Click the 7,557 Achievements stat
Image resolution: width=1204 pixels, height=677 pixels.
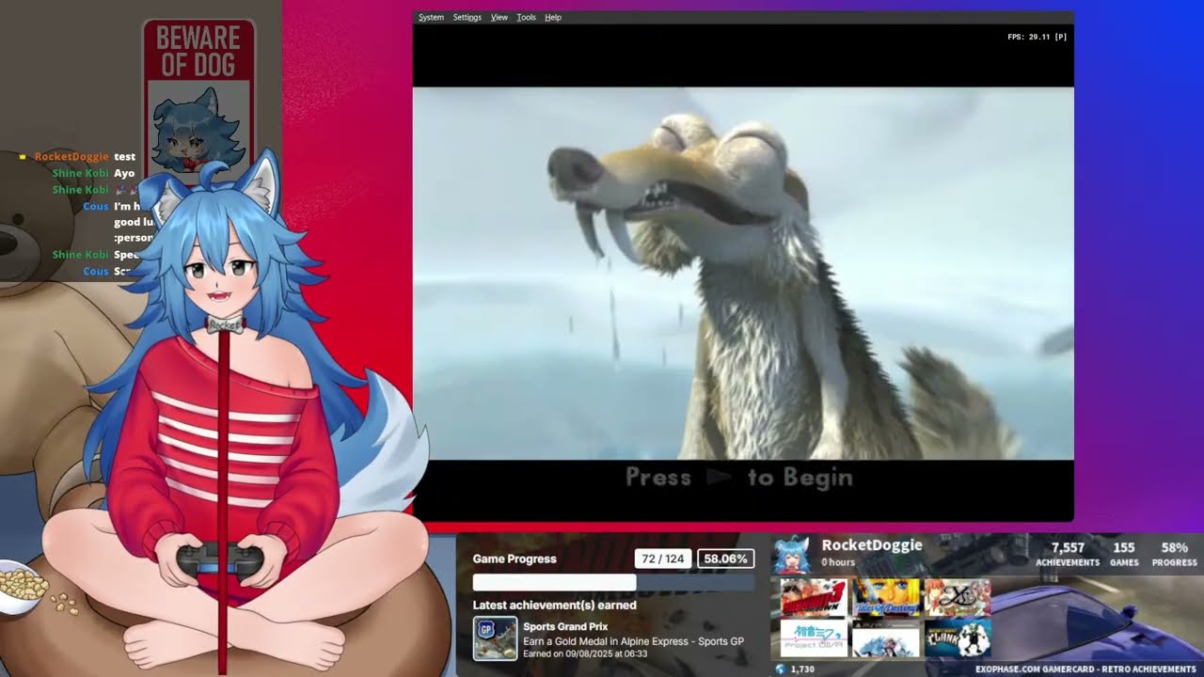(x=1068, y=554)
